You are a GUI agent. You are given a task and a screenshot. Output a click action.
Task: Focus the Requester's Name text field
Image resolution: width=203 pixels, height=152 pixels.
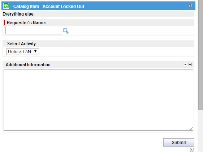(34, 31)
